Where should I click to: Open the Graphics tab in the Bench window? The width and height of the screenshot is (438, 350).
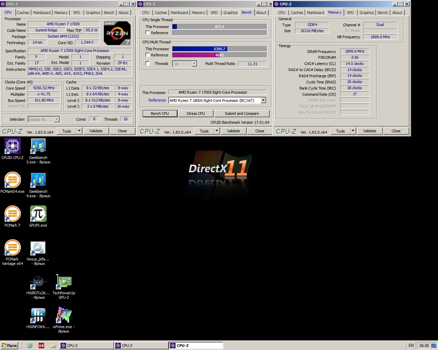pyautogui.click(x=230, y=13)
